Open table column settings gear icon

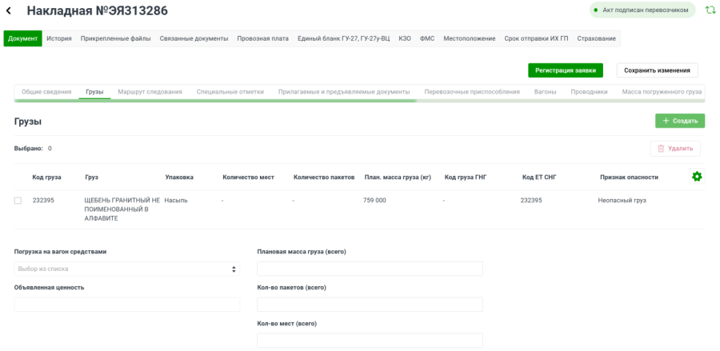pos(696,177)
